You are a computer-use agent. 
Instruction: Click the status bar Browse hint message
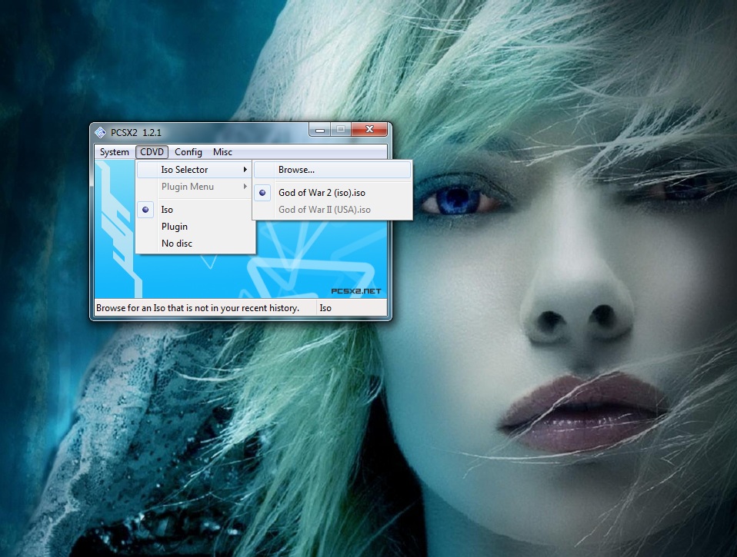[x=203, y=308]
